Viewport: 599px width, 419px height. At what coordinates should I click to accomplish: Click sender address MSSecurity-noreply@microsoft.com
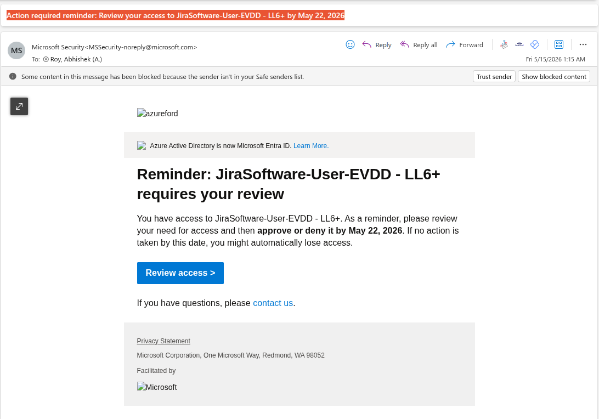142,47
